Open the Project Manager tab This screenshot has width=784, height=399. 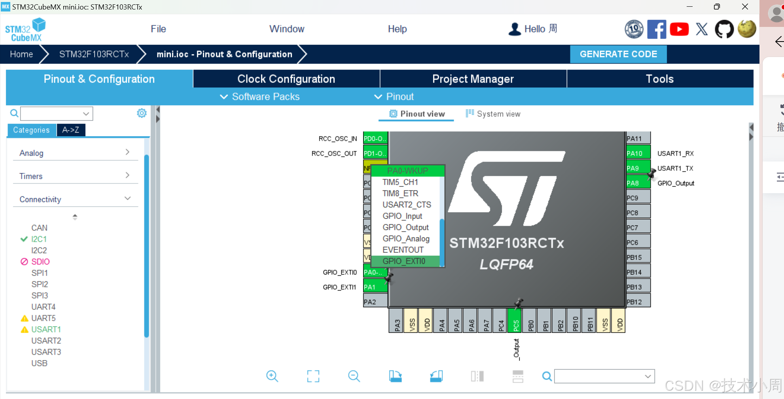[473, 79]
